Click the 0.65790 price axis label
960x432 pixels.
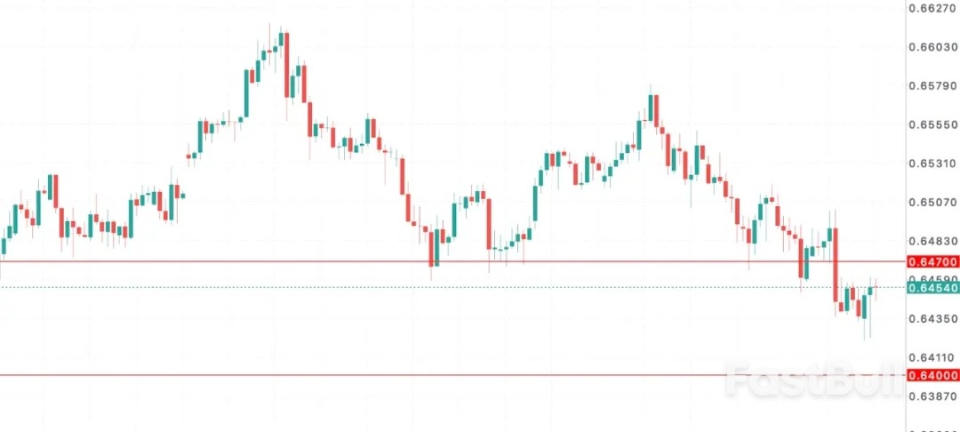pyautogui.click(x=932, y=86)
